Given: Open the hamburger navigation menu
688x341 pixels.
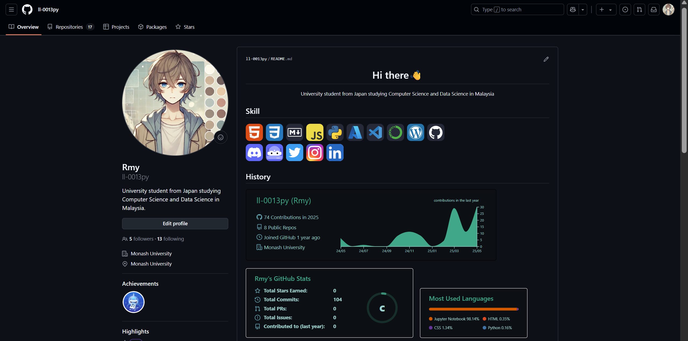Looking at the screenshot, I should (x=11, y=9).
